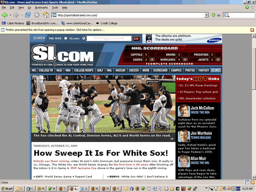Open the Back button history dropdown
Viewport: 256px width, 192px height.
[x=10, y=15]
